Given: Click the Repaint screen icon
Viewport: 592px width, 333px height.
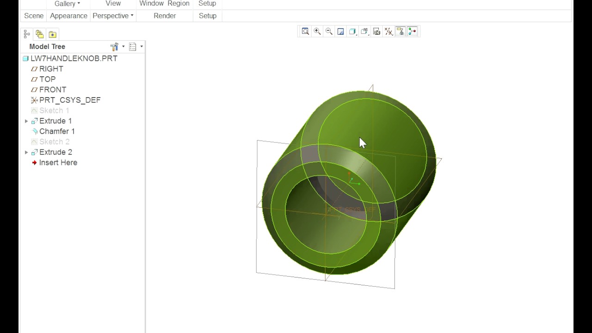Looking at the screenshot, I should coord(341,31).
